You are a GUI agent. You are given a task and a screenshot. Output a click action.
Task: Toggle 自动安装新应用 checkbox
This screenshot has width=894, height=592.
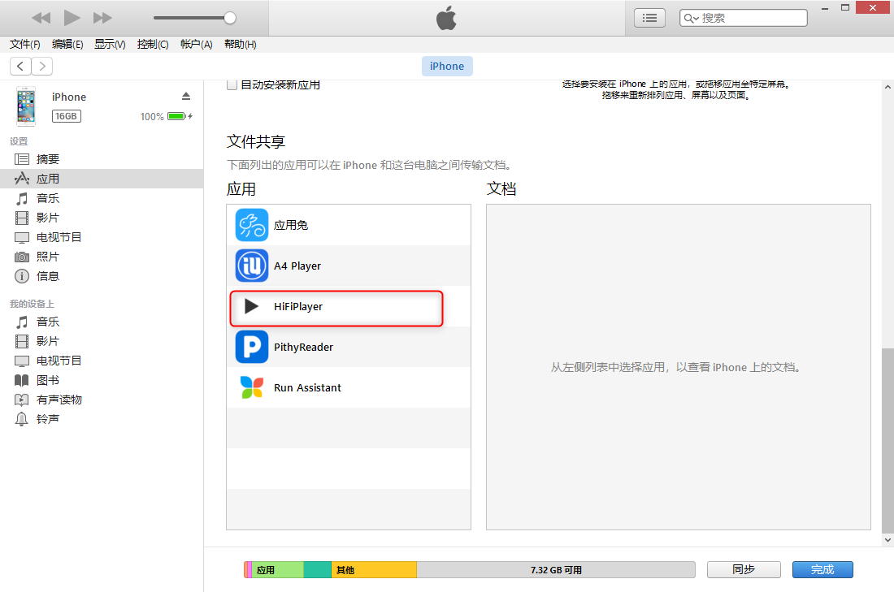[x=232, y=85]
